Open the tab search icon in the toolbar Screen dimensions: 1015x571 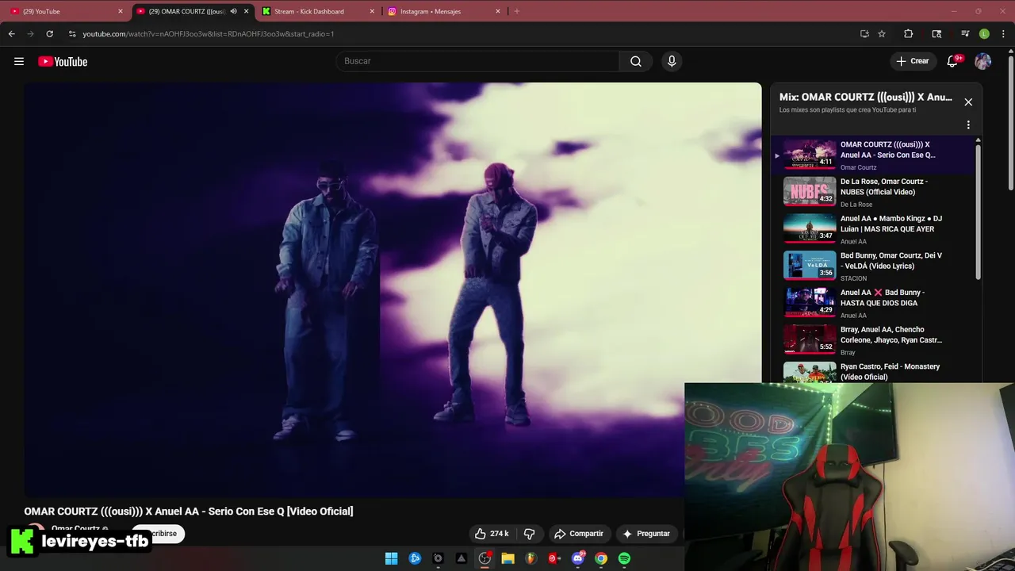[x=936, y=33]
